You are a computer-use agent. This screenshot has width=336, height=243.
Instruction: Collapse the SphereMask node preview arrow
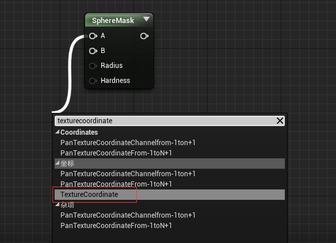click(x=146, y=20)
